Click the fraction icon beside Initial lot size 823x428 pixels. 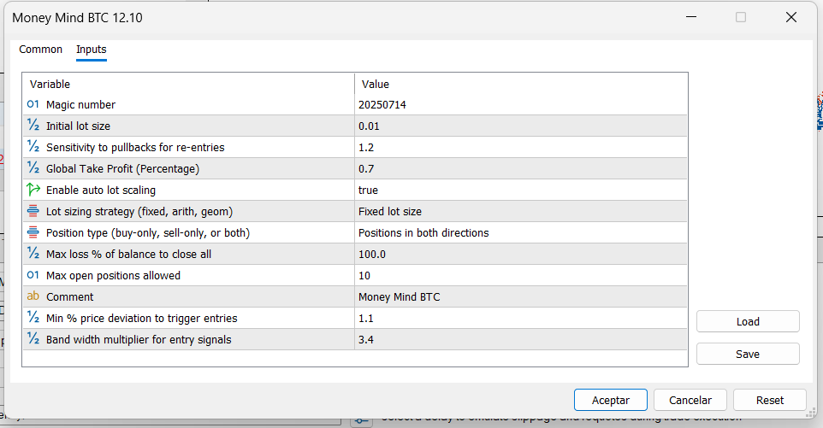pos(33,126)
